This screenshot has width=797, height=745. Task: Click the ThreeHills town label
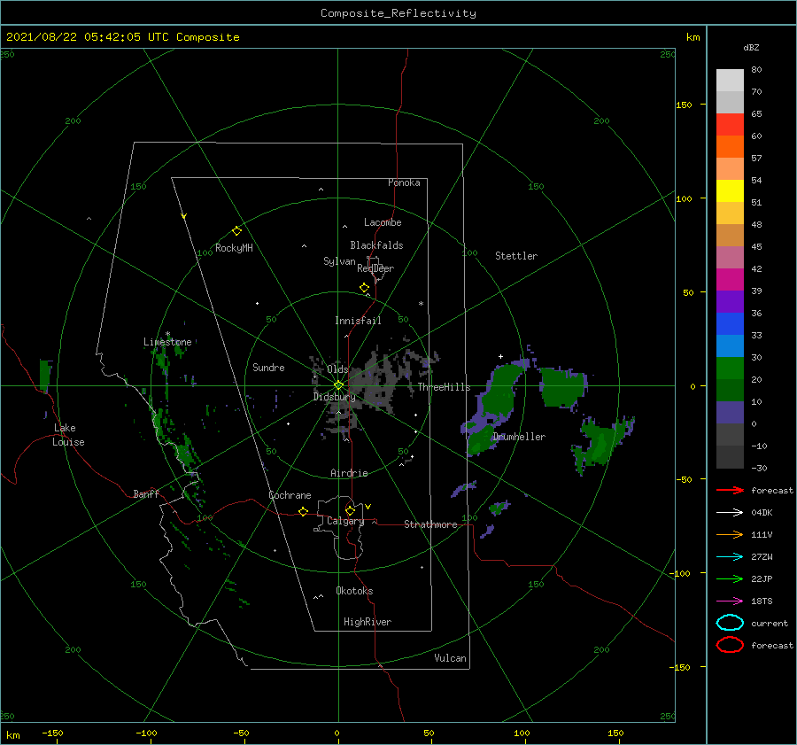(x=445, y=387)
